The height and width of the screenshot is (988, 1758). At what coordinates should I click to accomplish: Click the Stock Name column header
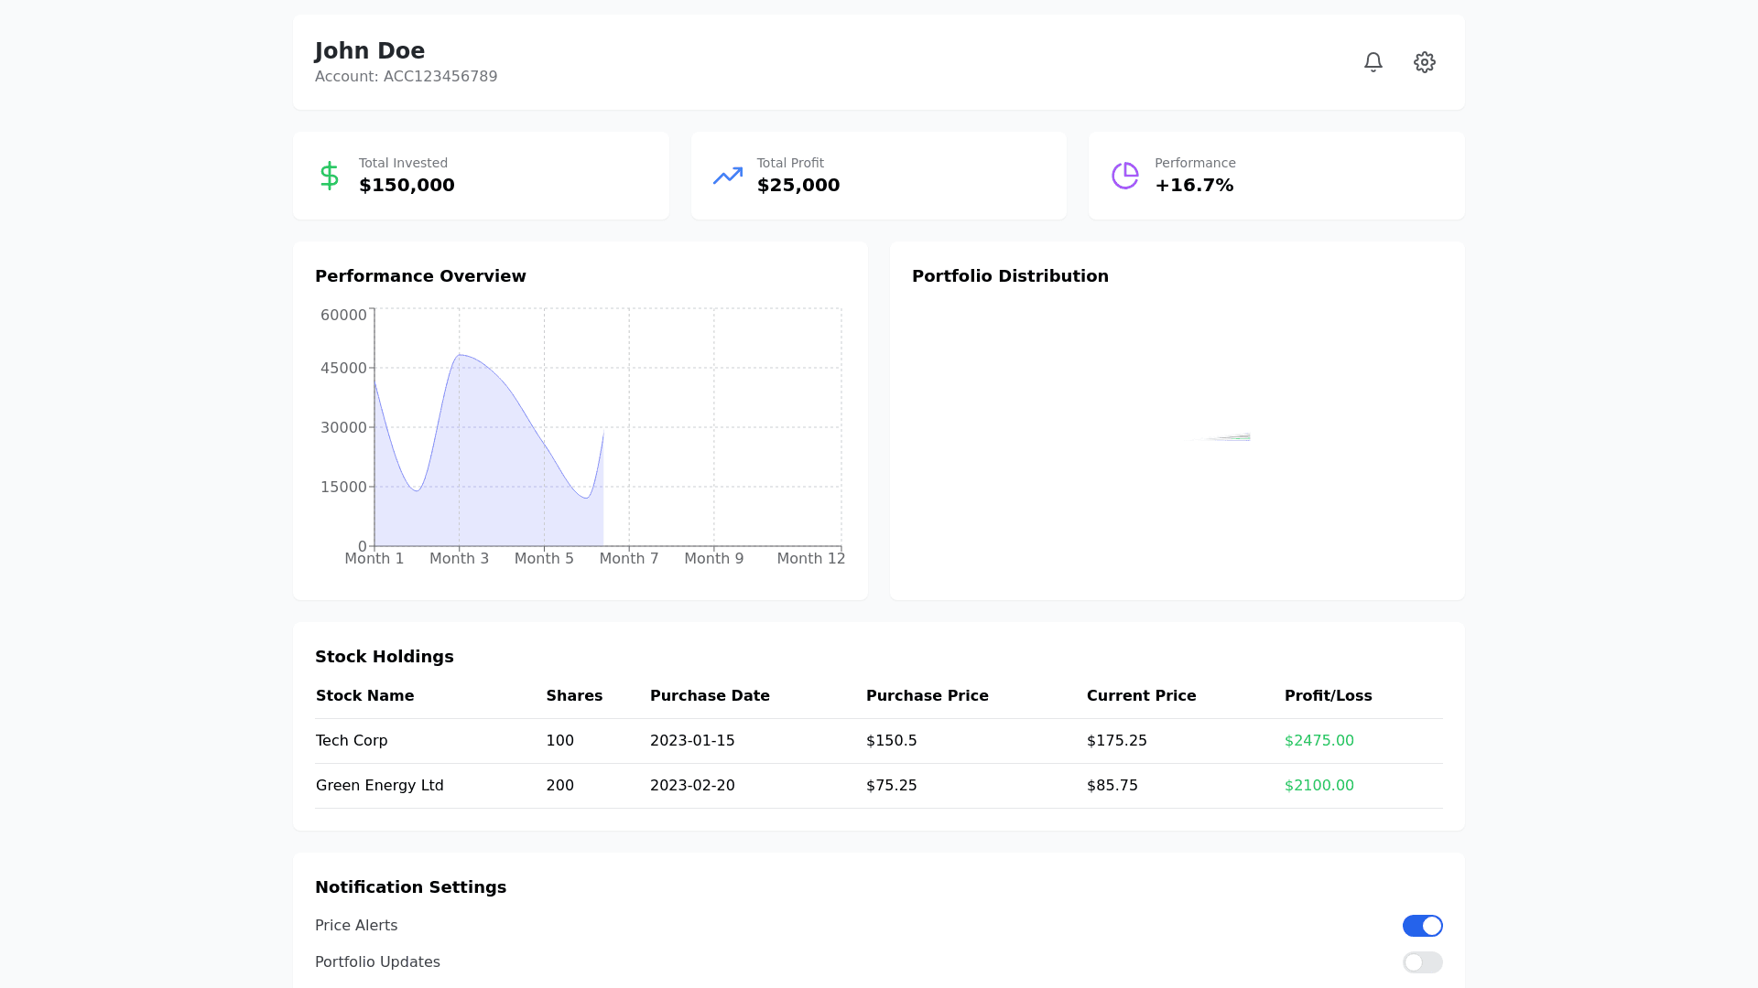pos(364,696)
